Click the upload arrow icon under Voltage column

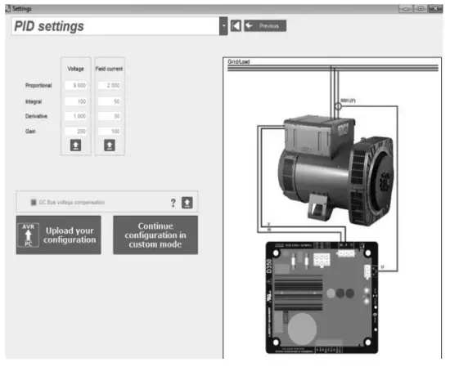coord(76,145)
